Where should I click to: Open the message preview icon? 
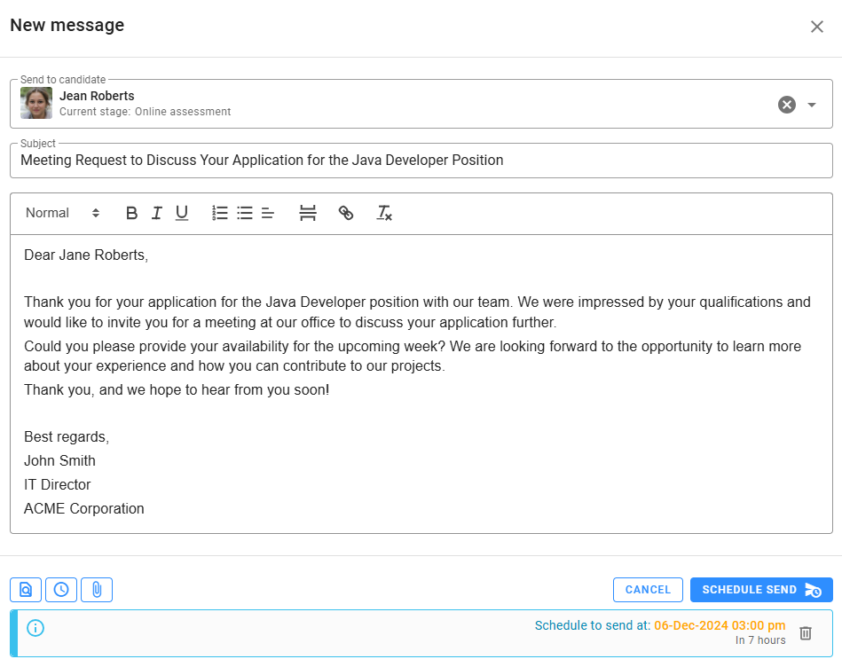(26, 590)
